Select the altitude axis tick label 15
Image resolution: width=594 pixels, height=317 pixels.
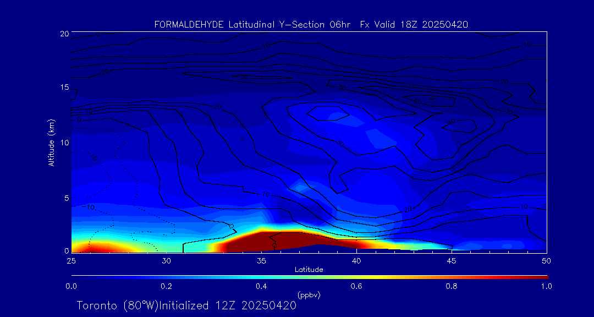pyautogui.click(x=64, y=88)
